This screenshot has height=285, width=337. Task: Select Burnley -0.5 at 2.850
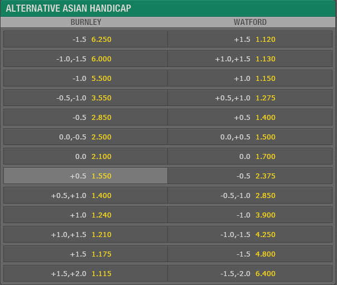(x=85, y=118)
